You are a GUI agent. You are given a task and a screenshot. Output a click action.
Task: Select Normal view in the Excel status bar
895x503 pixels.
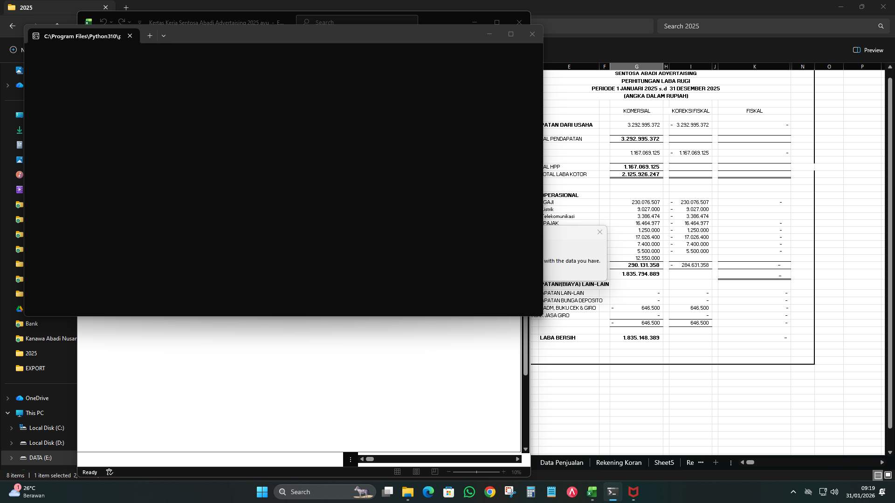coord(398,472)
